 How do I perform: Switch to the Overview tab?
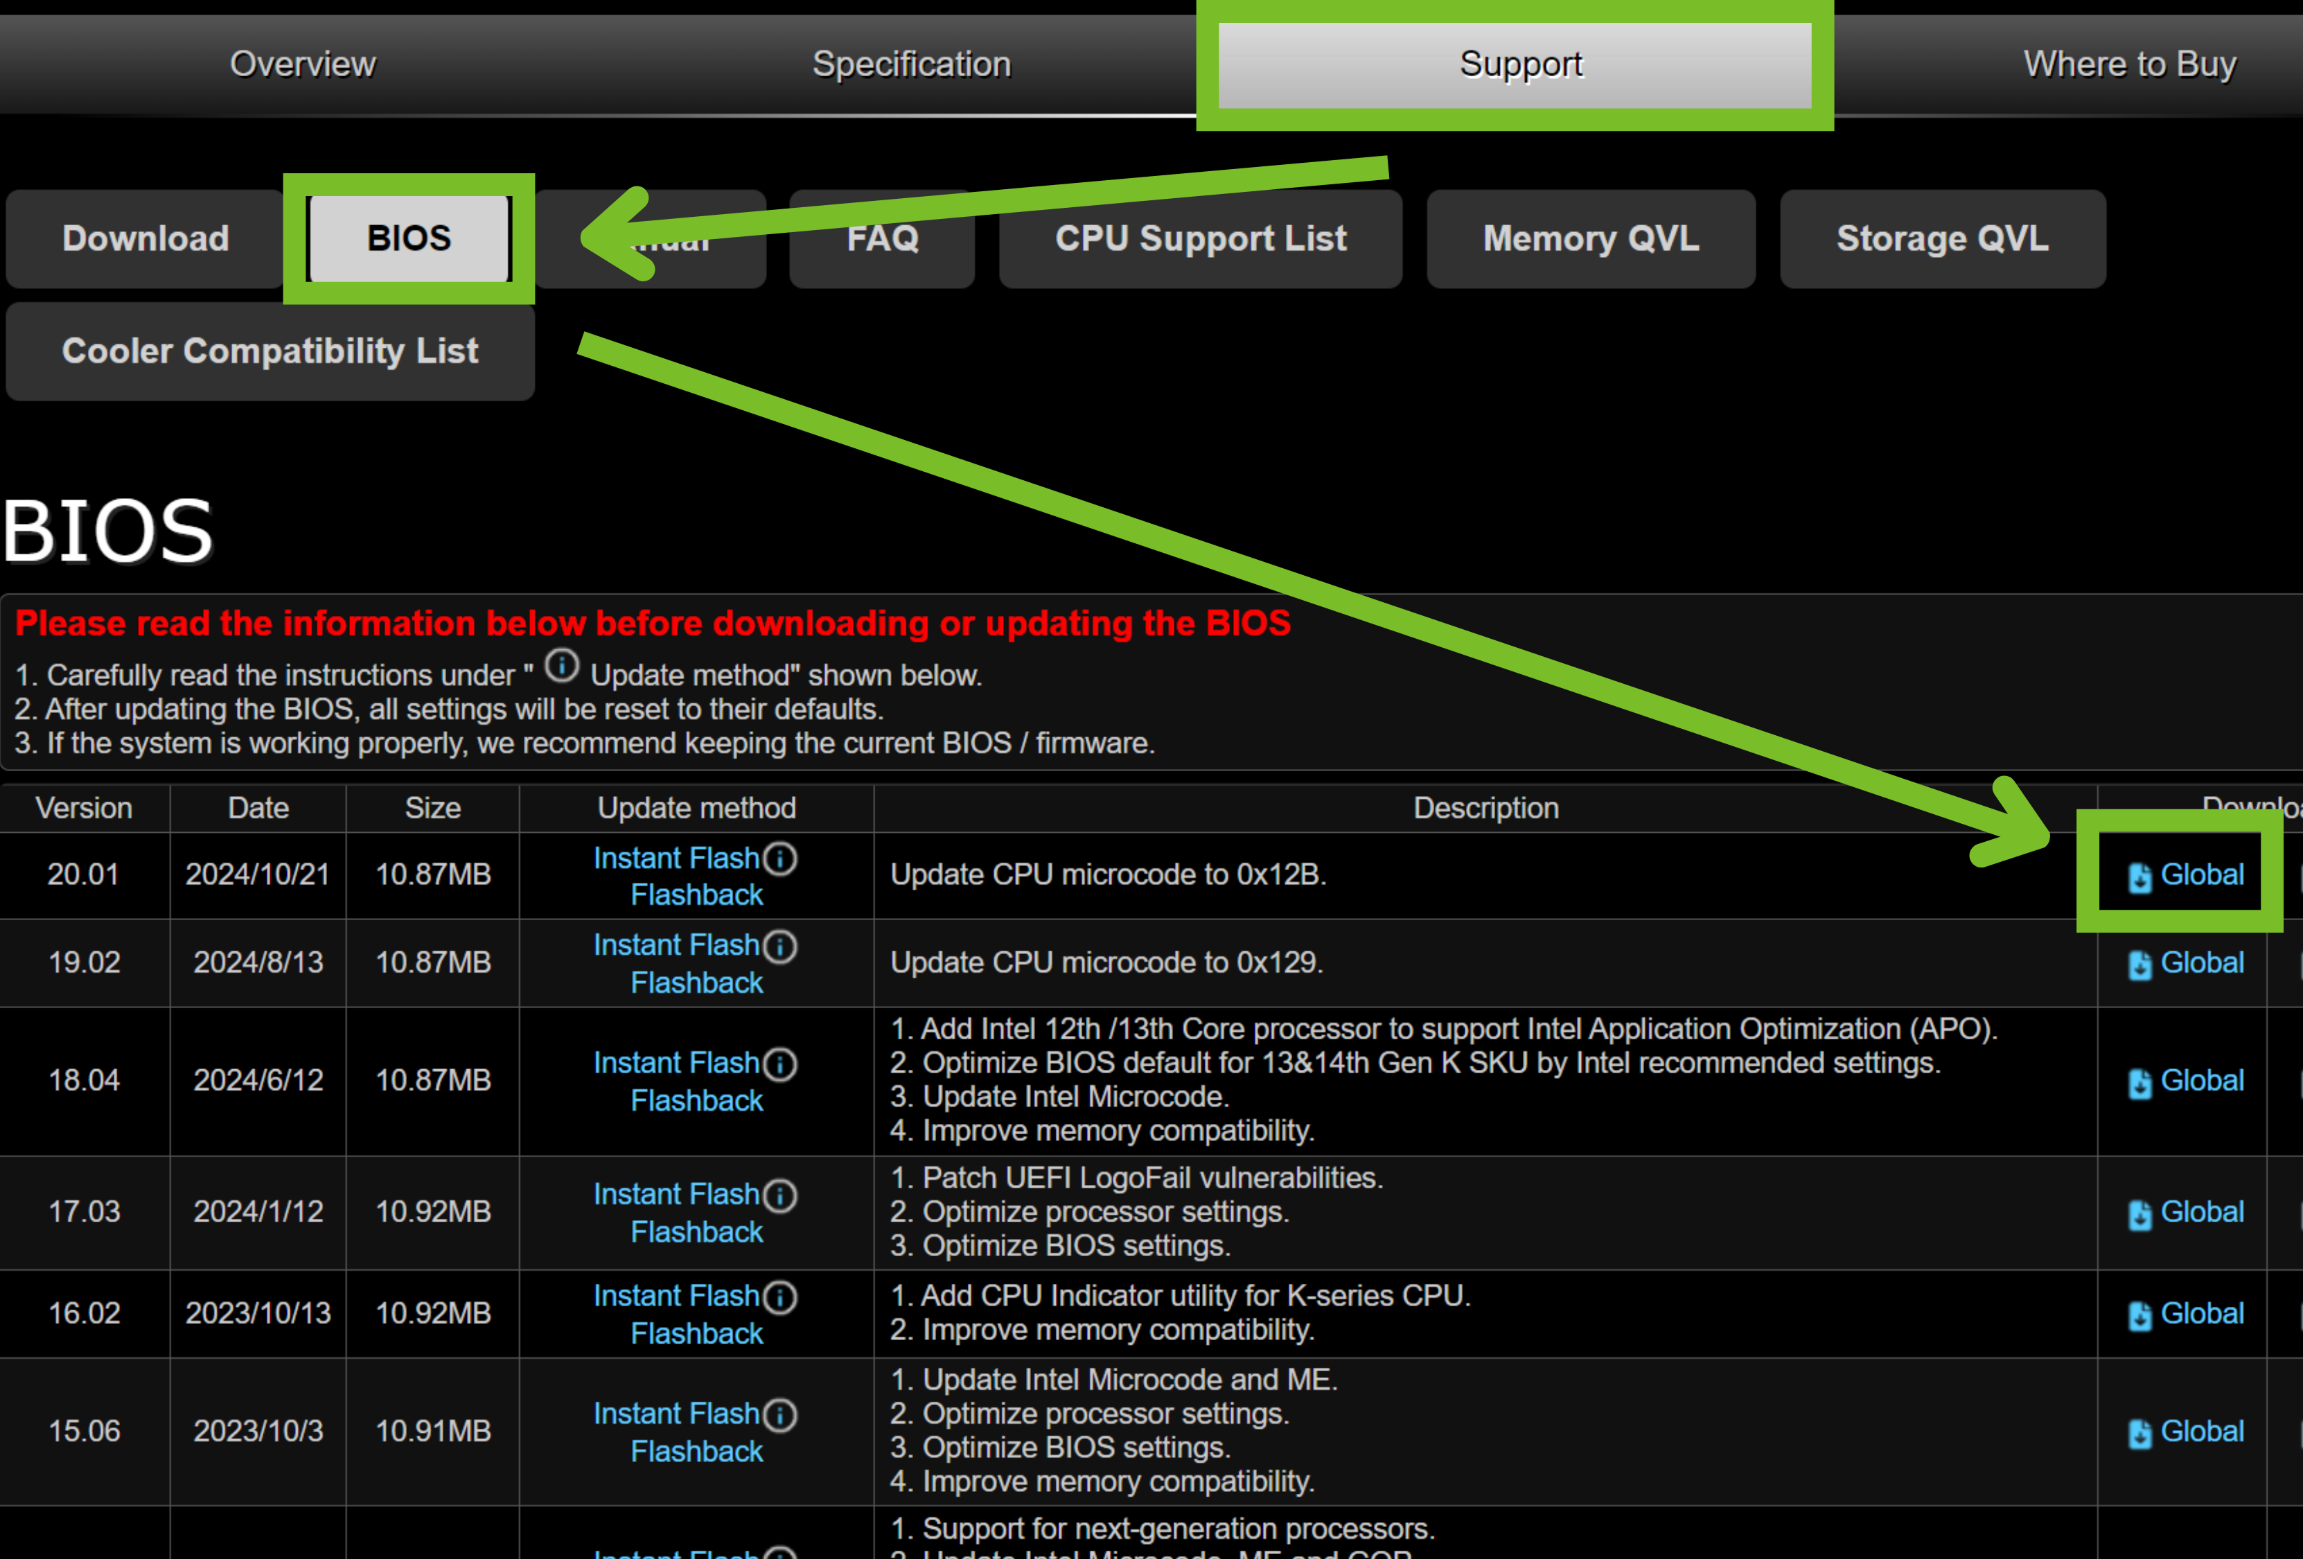(x=303, y=64)
